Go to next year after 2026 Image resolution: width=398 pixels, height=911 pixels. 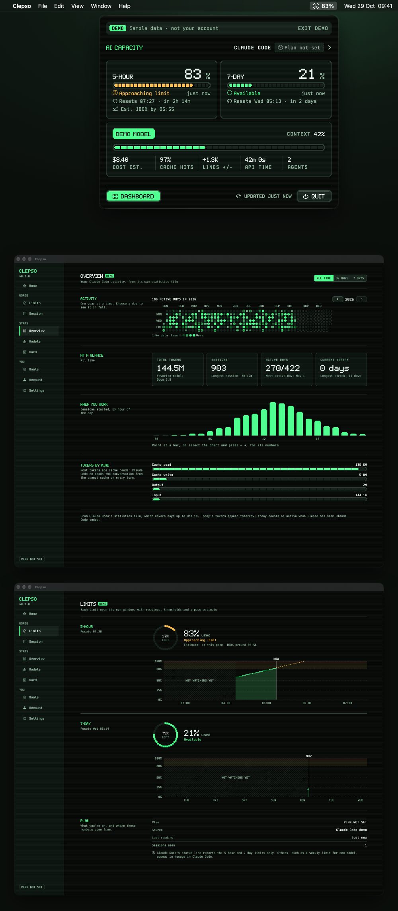click(x=361, y=299)
